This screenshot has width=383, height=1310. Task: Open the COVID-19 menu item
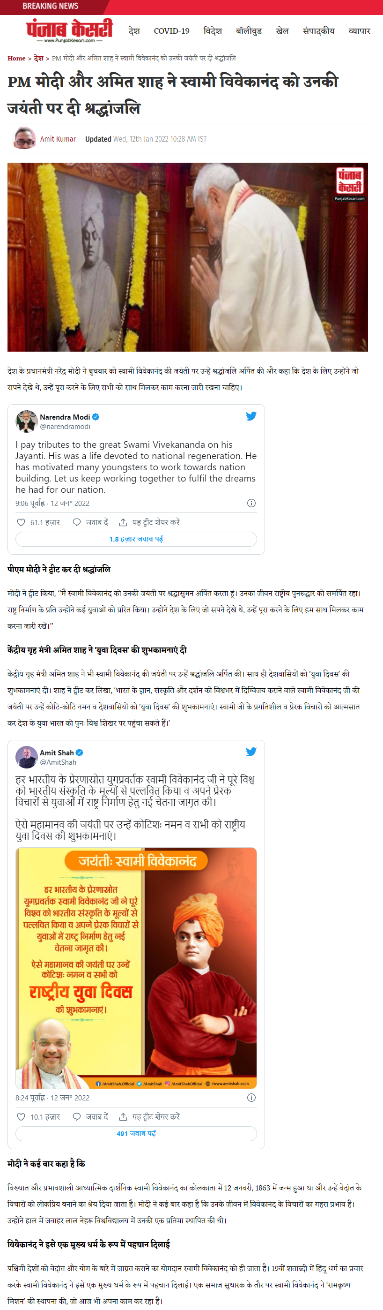[172, 31]
